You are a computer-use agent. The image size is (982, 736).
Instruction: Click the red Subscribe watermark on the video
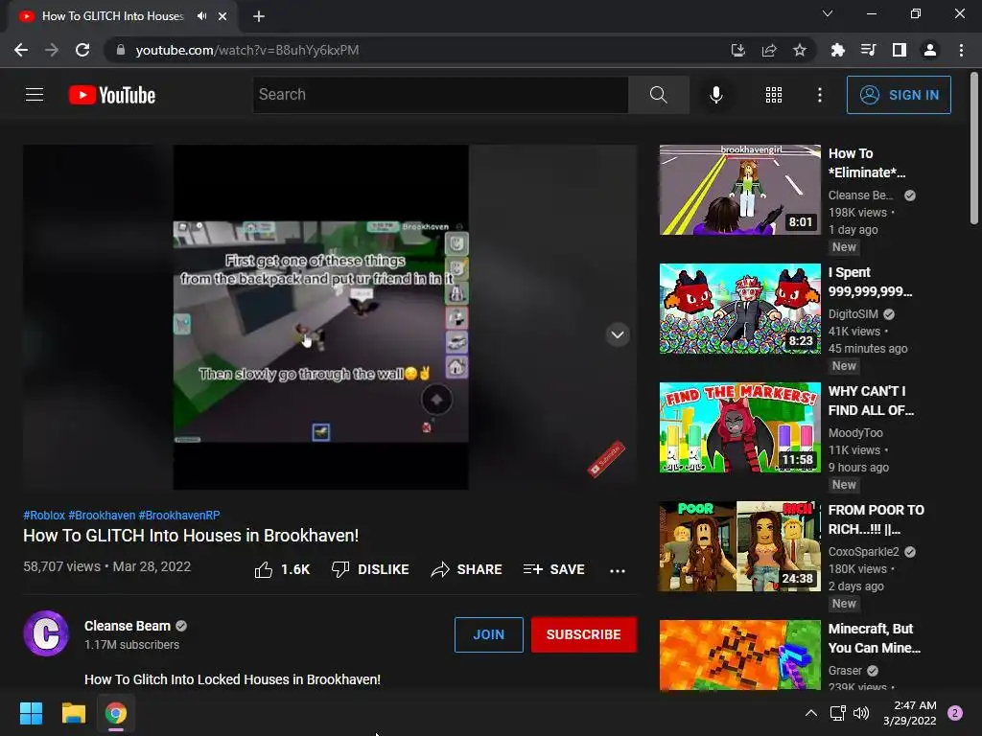coord(606,459)
